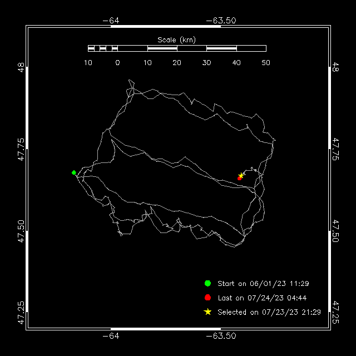Click the scale bar '20' tick label

click(177, 62)
